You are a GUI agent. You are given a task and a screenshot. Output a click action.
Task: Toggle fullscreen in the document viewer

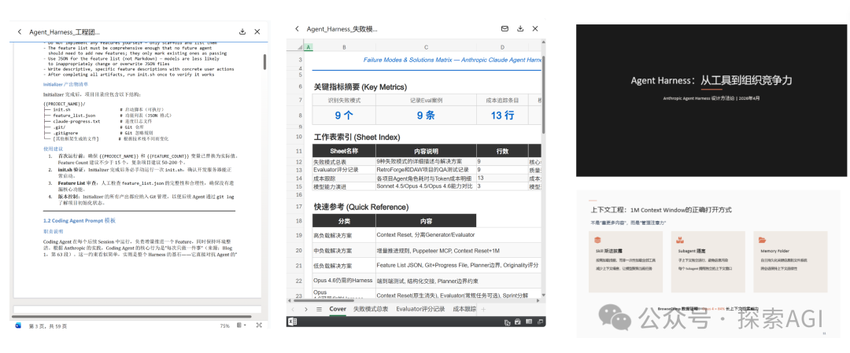259,325
